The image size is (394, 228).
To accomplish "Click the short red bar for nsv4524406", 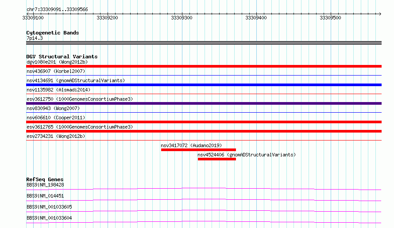I will coord(217,159).
